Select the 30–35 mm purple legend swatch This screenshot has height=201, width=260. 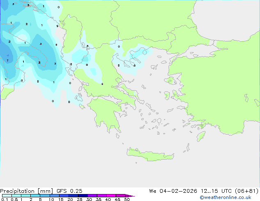click(x=92, y=196)
